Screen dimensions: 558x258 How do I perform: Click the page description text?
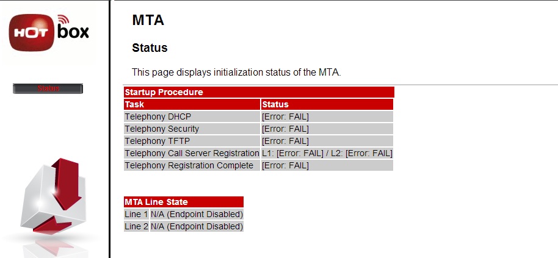pyautogui.click(x=236, y=72)
